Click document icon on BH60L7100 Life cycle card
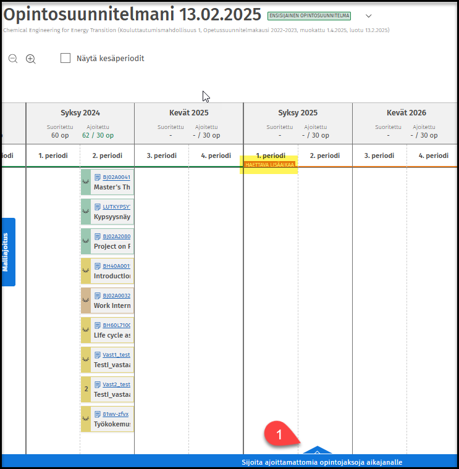 pos(97,325)
